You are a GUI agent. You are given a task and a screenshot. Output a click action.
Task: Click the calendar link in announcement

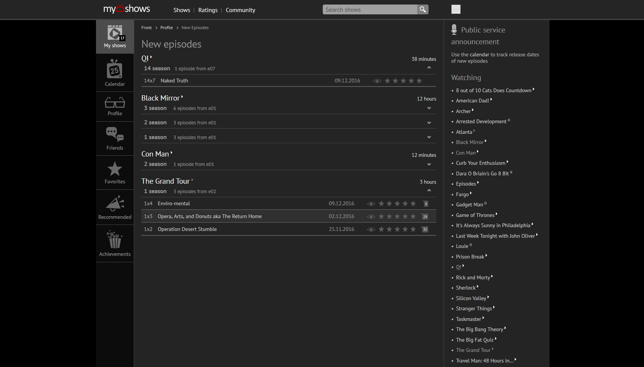[479, 55]
